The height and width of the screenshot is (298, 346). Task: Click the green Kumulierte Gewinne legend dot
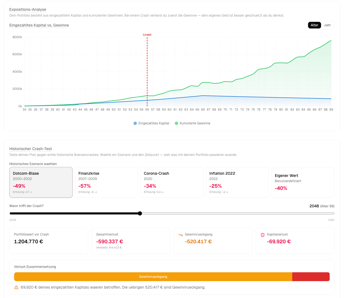tap(176, 123)
